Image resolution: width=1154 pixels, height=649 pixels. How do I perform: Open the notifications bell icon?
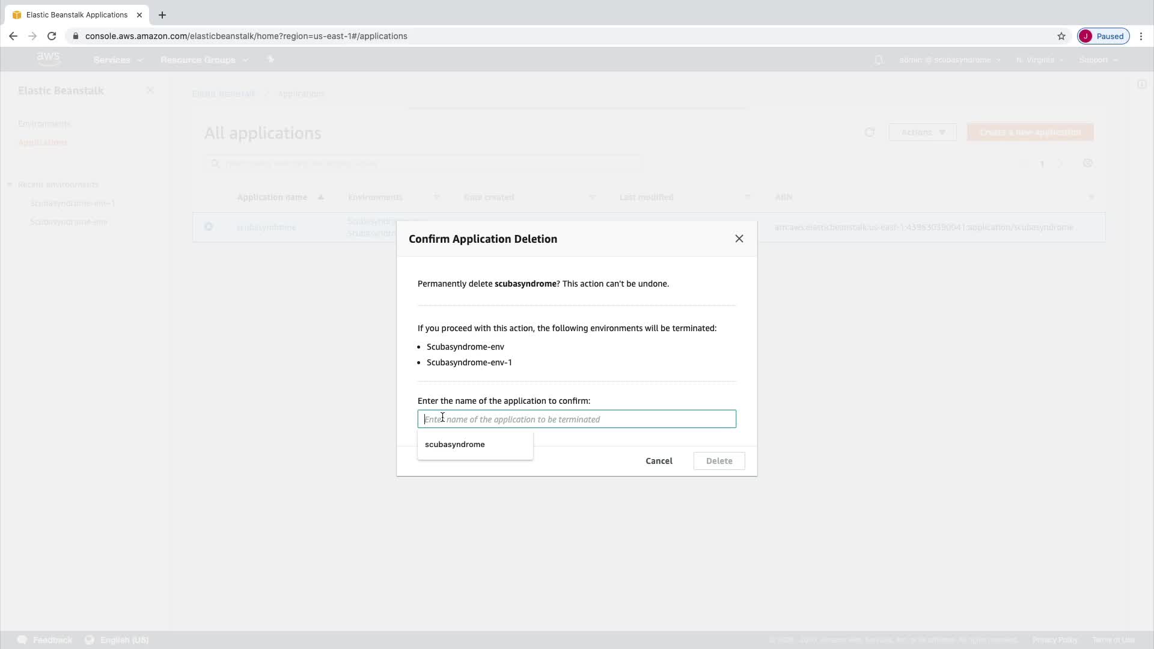879,60
